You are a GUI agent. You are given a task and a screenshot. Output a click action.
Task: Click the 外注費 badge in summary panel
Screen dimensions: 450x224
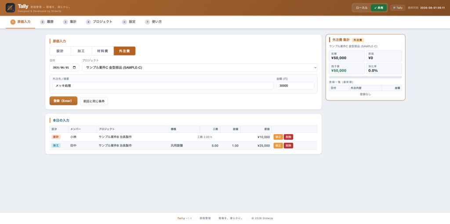tap(358, 40)
